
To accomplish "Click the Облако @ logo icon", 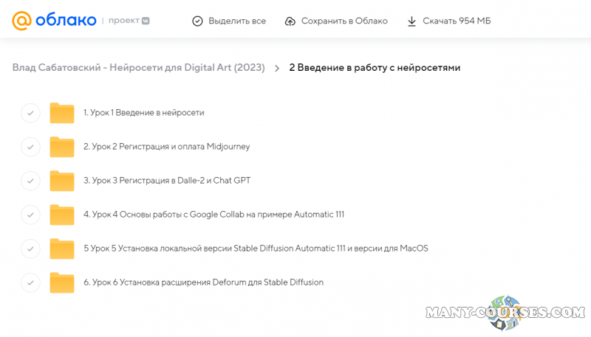I will click(21, 20).
